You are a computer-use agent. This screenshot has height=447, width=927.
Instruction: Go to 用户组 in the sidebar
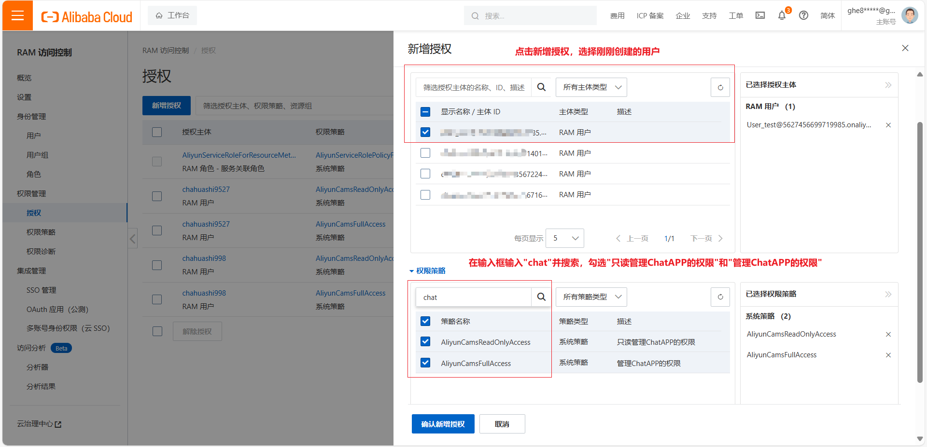coord(37,155)
